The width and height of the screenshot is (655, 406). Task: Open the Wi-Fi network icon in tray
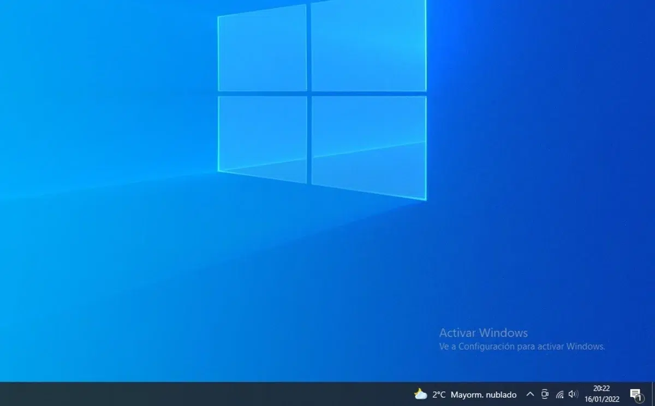click(x=559, y=394)
